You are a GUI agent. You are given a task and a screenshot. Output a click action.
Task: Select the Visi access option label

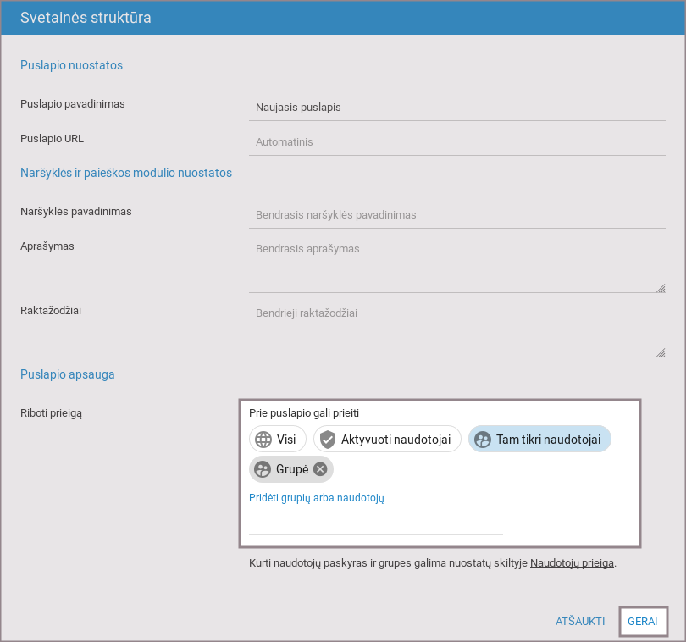coord(286,439)
